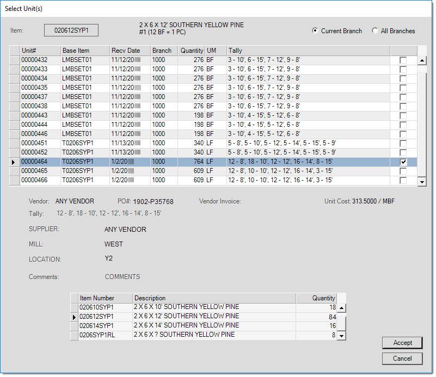
Task: Check the box for unit 00000444
Action: click(403, 125)
